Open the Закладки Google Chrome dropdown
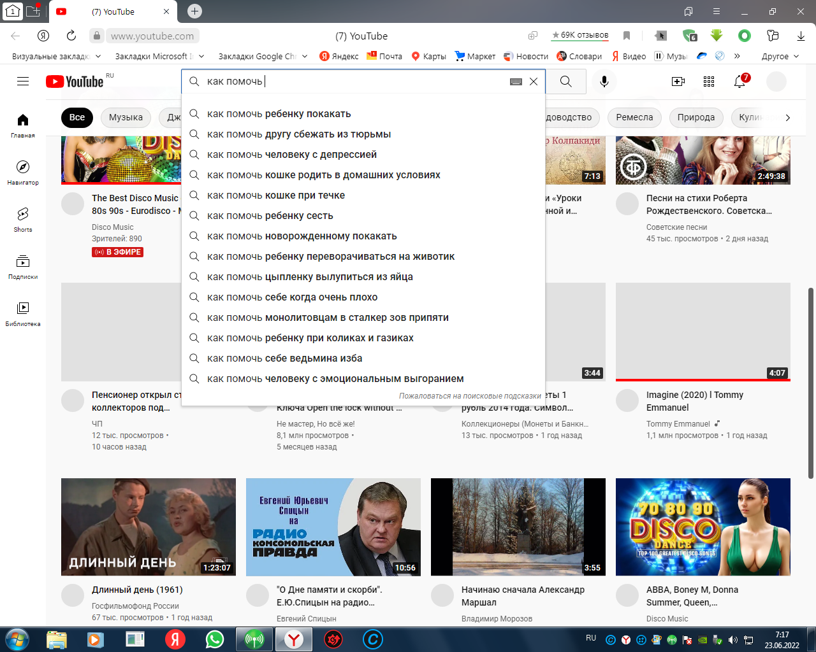Screen dimensions: 816x652 click(x=258, y=56)
